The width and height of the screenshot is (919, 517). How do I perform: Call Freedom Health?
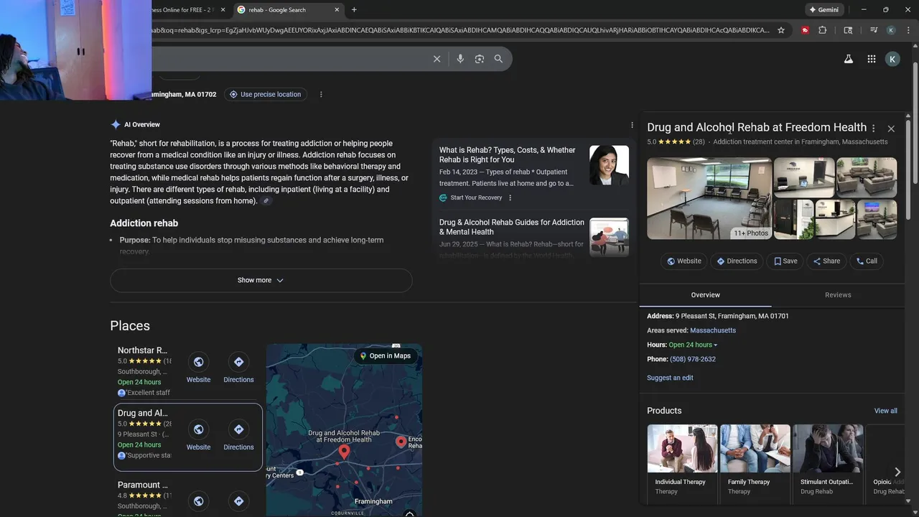point(867,261)
